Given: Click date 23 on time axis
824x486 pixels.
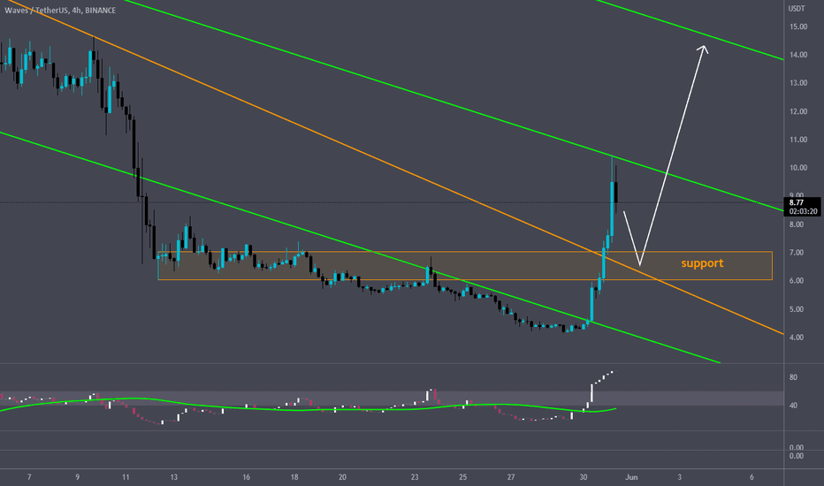Looking at the screenshot, I should point(415,477).
